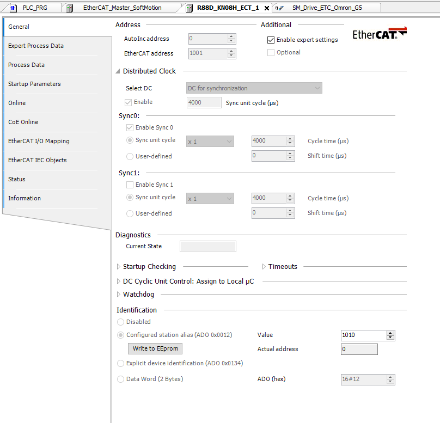Expand the Startup Checking section
The image size is (440, 423).
pyautogui.click(x=119, y=267)
